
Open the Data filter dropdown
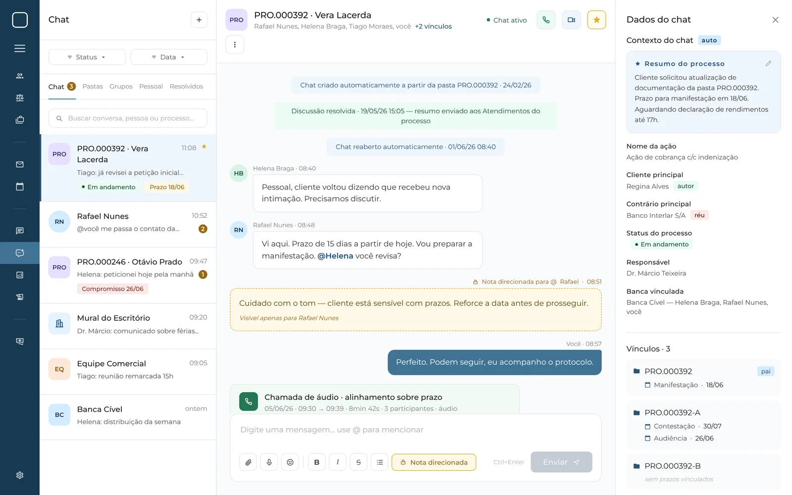pos(169,57)
